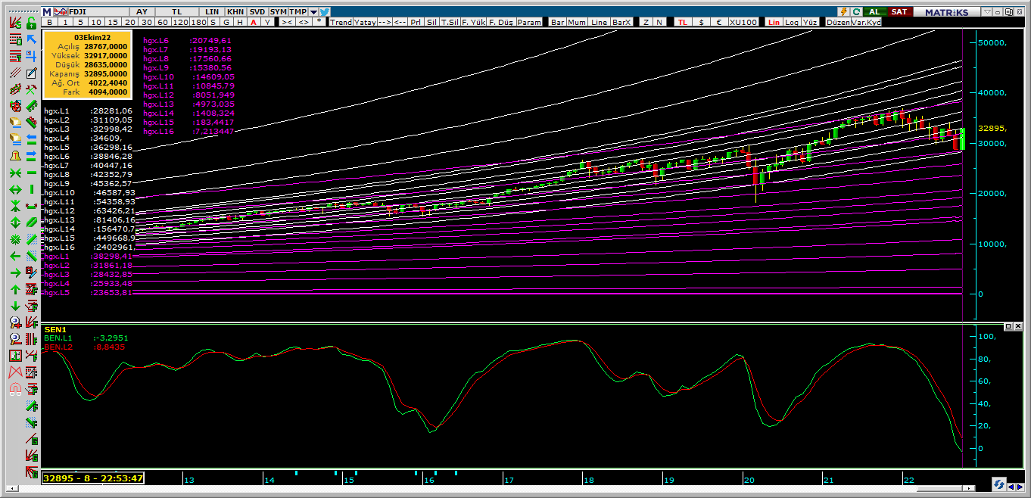The width and height of the screenshot is (1031, 498).
Task: Enable Log price scale
Action: point(792,22)
